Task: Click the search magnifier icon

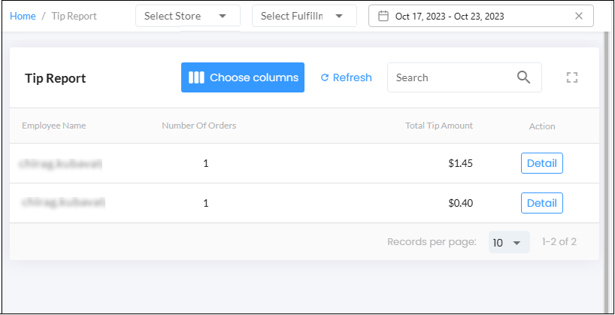Action: 523,77
